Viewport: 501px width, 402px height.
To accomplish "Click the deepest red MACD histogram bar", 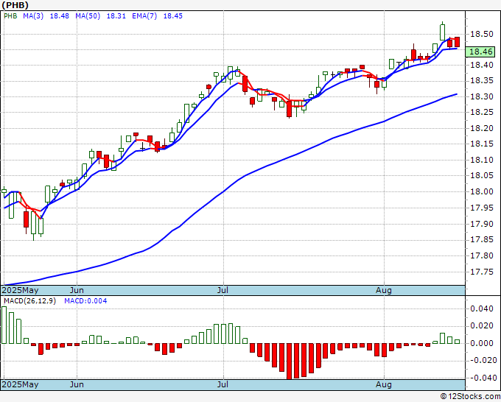I will point(289,361).
